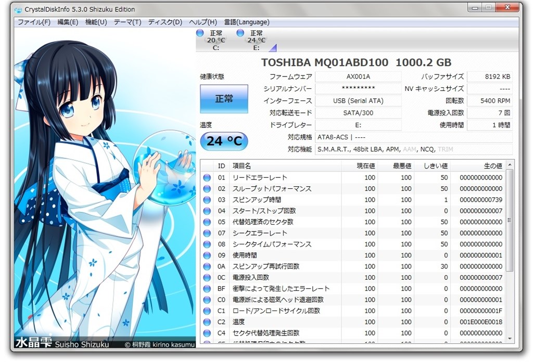
Task: Click status orb for スピンアップ時間 row
Action: pyautogui.click(x=207, y=200)
